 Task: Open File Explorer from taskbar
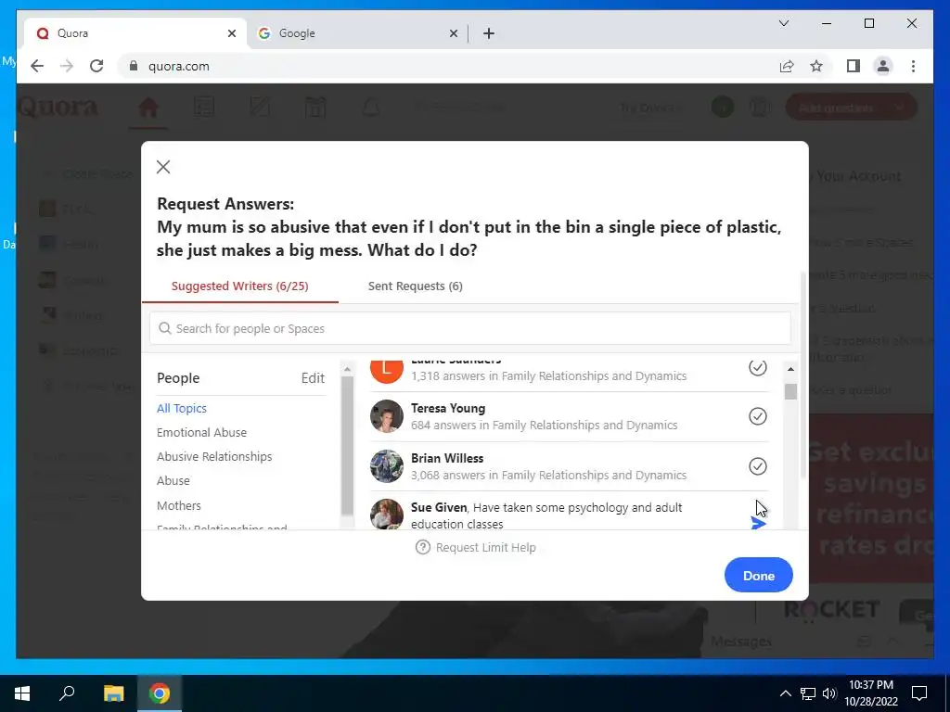coord(113,693)
